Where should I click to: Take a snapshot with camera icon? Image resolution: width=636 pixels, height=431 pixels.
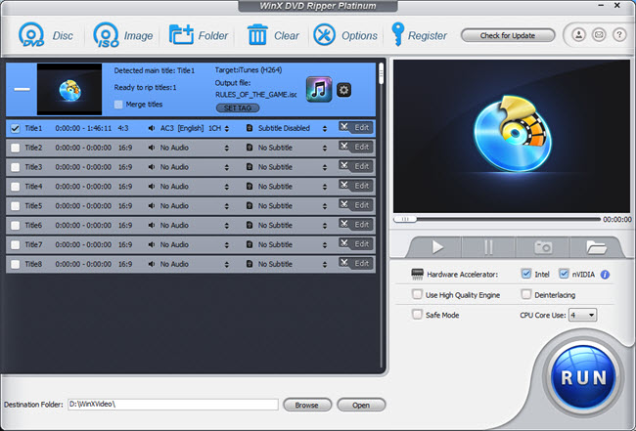pyautogui.click(x=543, y=246)
